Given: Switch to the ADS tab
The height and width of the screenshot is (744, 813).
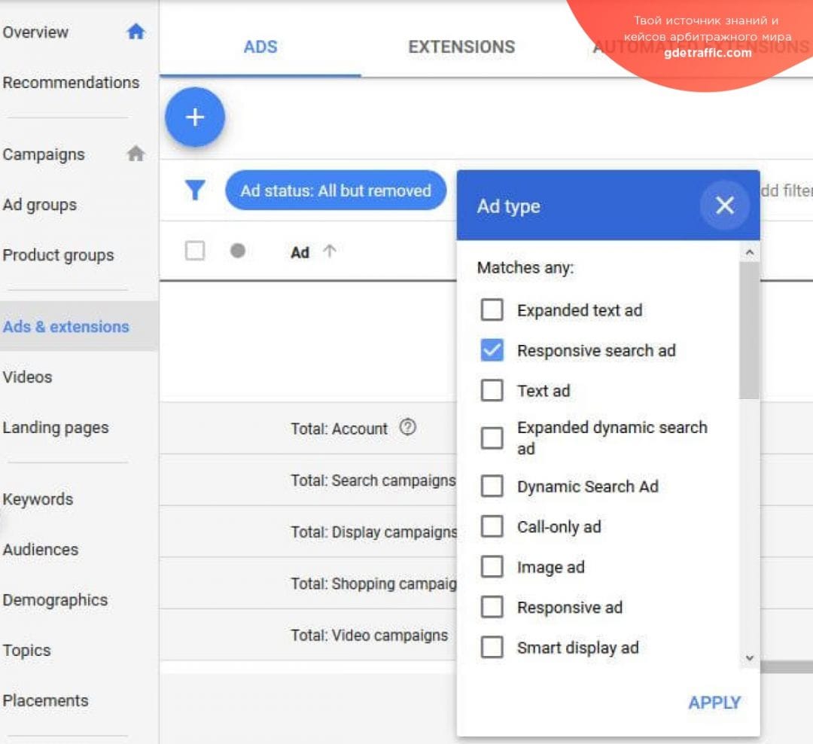Looking at the screenshot, I should (260, 47).
